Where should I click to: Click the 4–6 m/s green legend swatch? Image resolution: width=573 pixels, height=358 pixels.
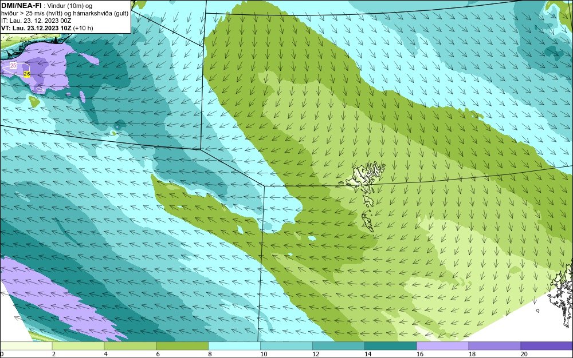[x=130, y=345]
